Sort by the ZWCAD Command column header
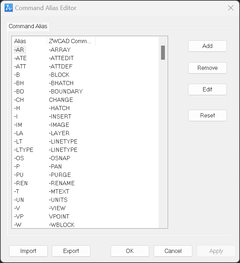The image size is (240, 263). tap(71, 41)
